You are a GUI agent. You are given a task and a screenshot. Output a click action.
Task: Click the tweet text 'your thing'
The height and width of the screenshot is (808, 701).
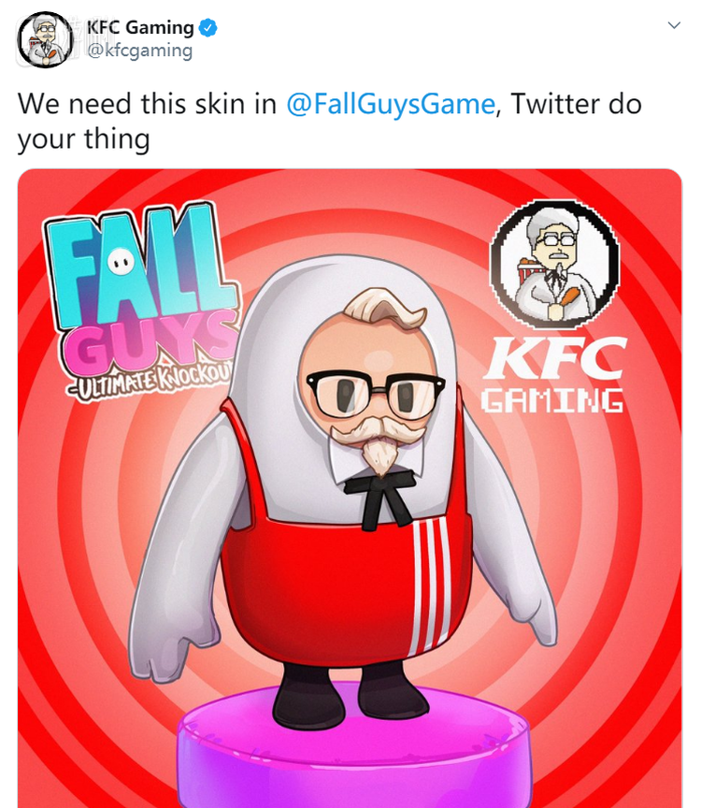pos(84,139)
